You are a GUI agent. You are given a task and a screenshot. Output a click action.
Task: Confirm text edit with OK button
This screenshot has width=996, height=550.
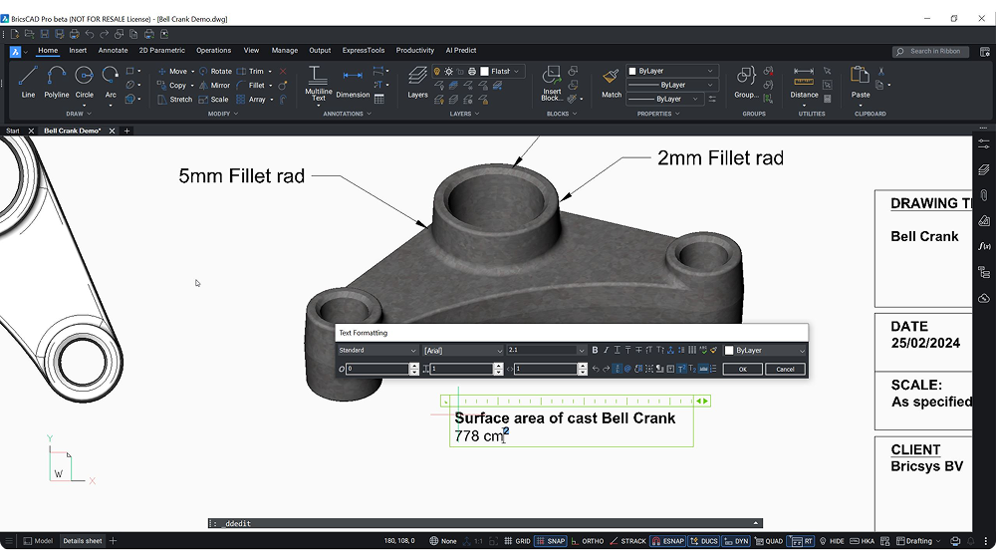[x=743, y=369]
